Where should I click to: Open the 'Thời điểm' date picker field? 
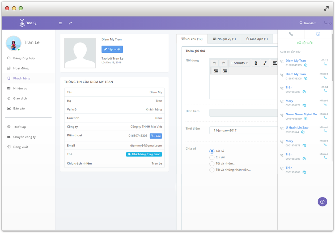coord(243,130)
